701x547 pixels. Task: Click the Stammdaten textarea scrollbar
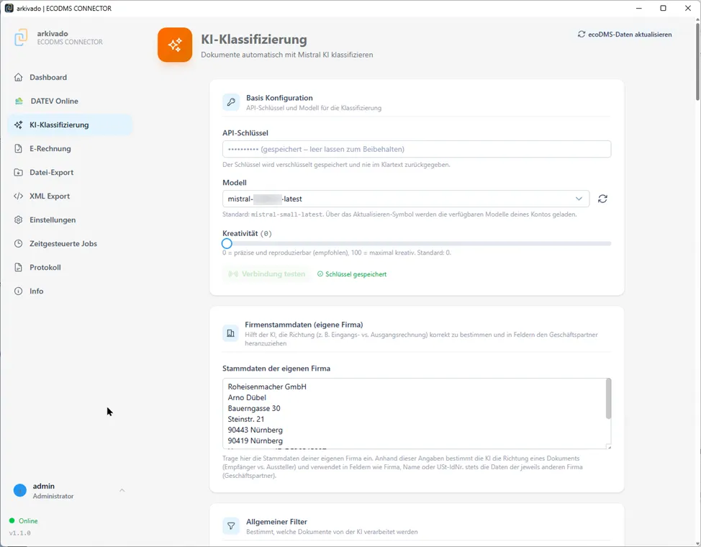click(608, 399)
